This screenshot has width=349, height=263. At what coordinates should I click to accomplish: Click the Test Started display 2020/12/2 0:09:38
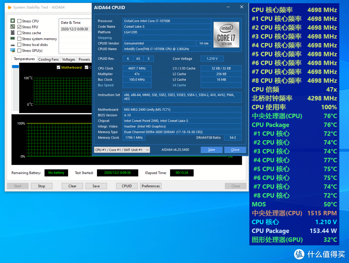pos(118,173)
